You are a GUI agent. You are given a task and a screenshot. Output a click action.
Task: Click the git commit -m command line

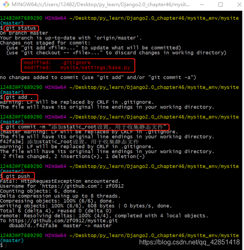tap(86, 127)
